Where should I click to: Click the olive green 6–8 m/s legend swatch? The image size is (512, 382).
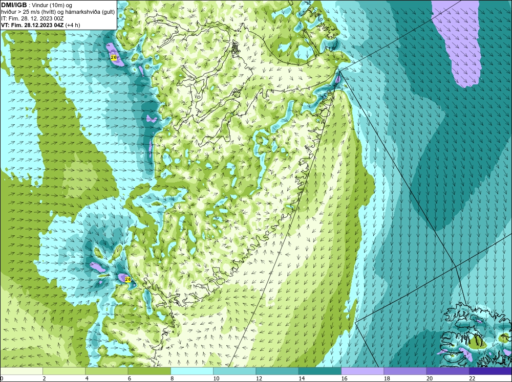(149, 371)
